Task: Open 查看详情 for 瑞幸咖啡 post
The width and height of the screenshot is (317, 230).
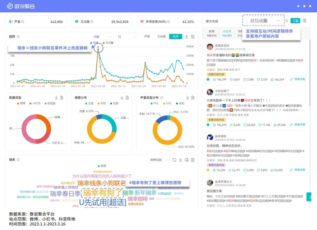Action: click(x=298, y=170)
